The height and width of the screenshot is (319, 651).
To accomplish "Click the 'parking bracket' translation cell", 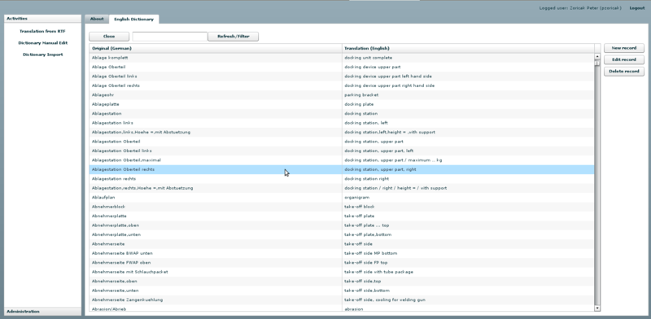I will 469,95.
